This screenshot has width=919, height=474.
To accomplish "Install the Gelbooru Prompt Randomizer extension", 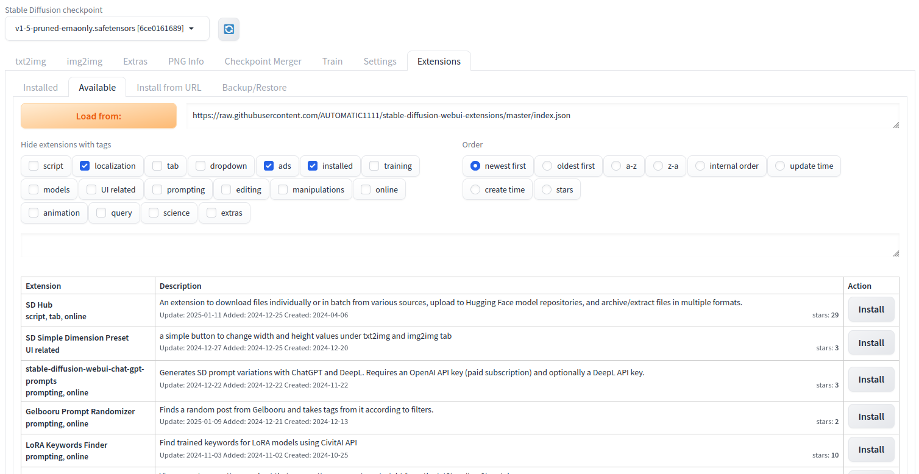I will point(871,417).
